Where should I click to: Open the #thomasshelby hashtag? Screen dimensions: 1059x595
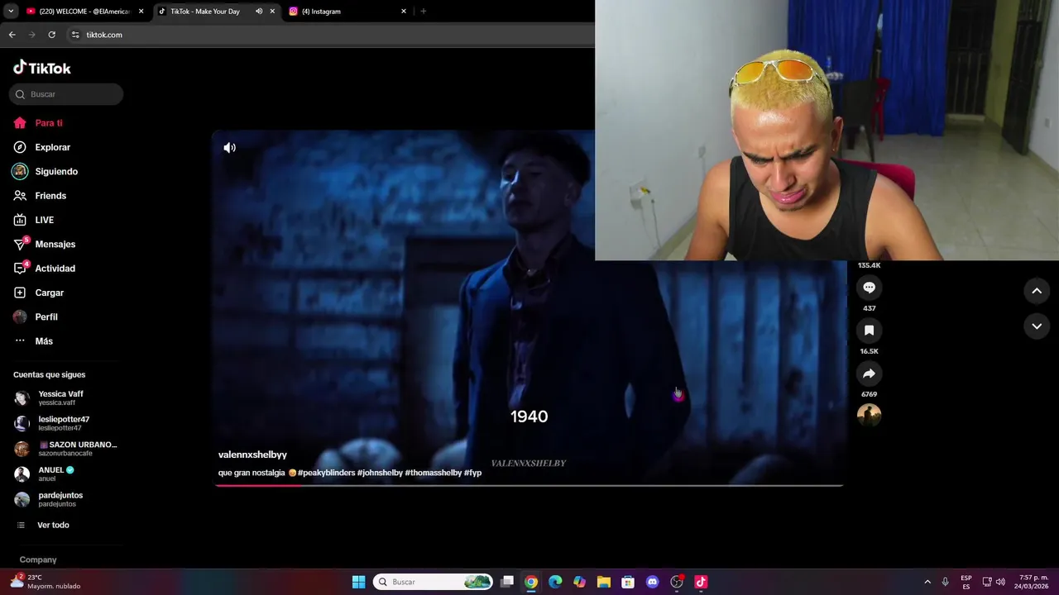point(433,473)
